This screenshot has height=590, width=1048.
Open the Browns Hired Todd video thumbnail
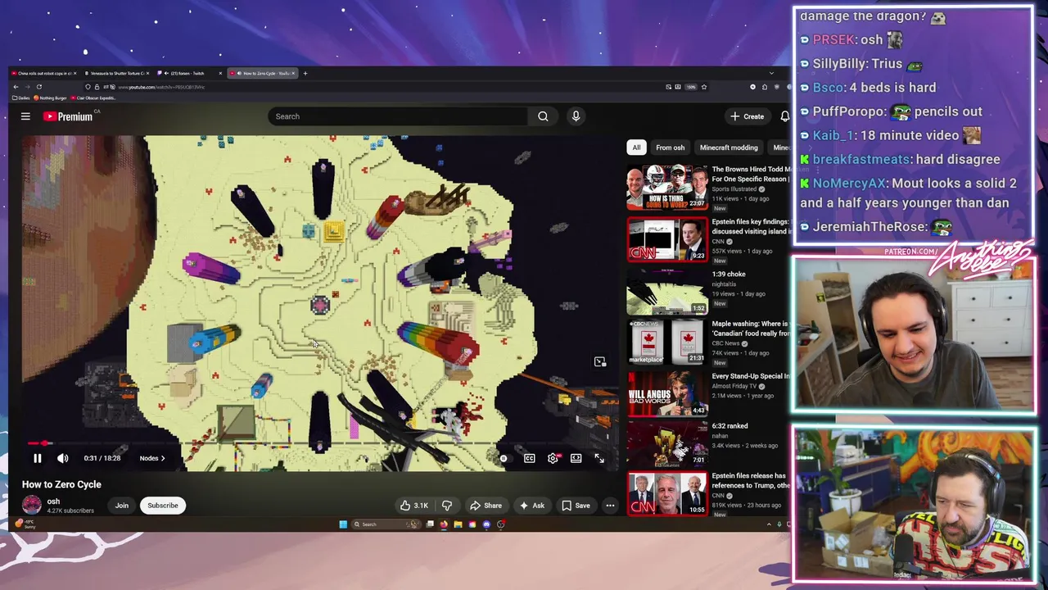(667, 188)
